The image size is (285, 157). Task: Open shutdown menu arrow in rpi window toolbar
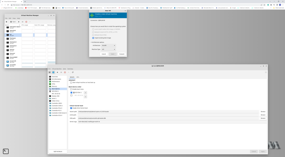(x=68, y=72)
